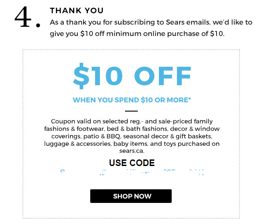Click the 'fashions & footwear' terms line
The image size is (265, 224).
pyautogui.click(x=132, y=129)
